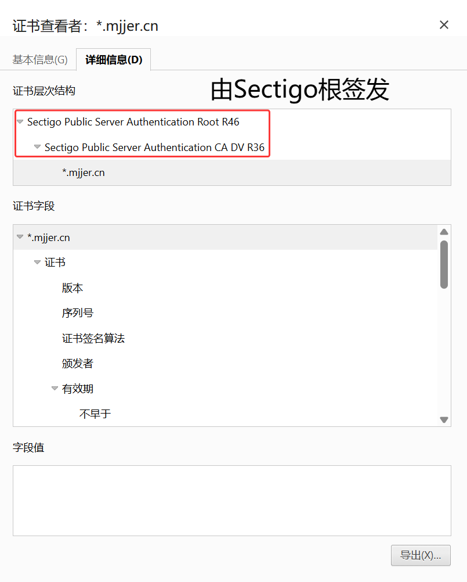This screenshot has height=582, width=467.
Task: Select *.mjjer.cn in certificate hierarchy
Action: [x=84, y=173]
